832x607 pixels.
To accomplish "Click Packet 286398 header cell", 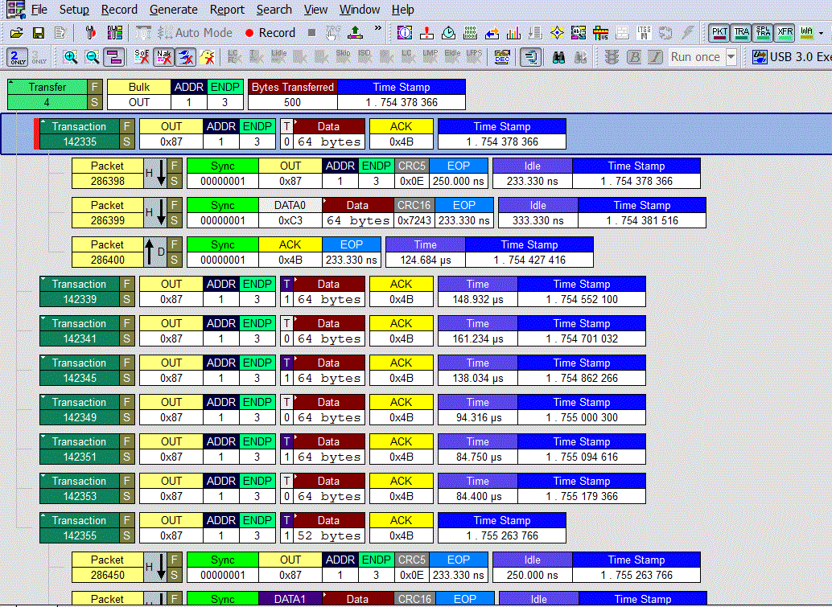I will 108,174.
